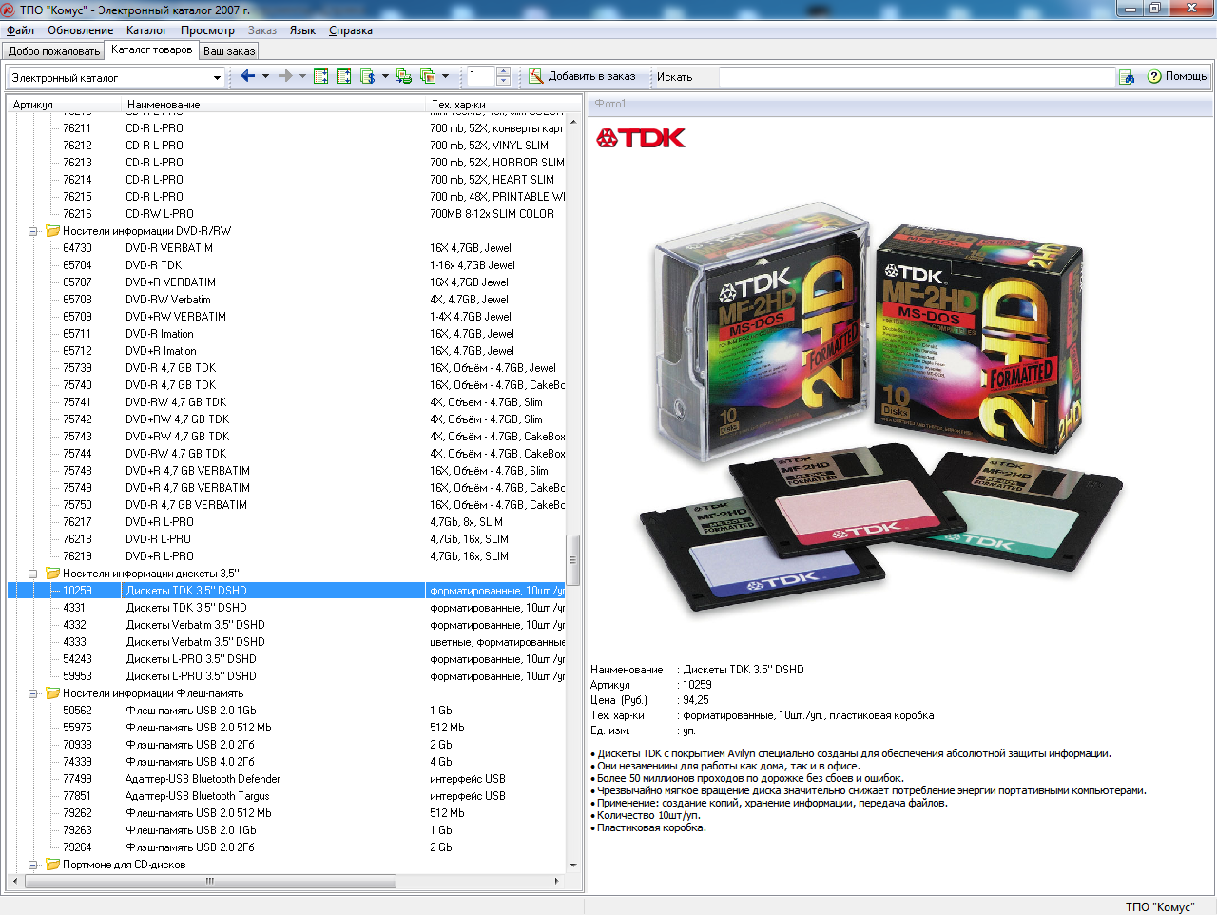1217x915 pixels.
Task: Collapse the Носители информации дискеты 3,5" group
Action: click(32, 574)
